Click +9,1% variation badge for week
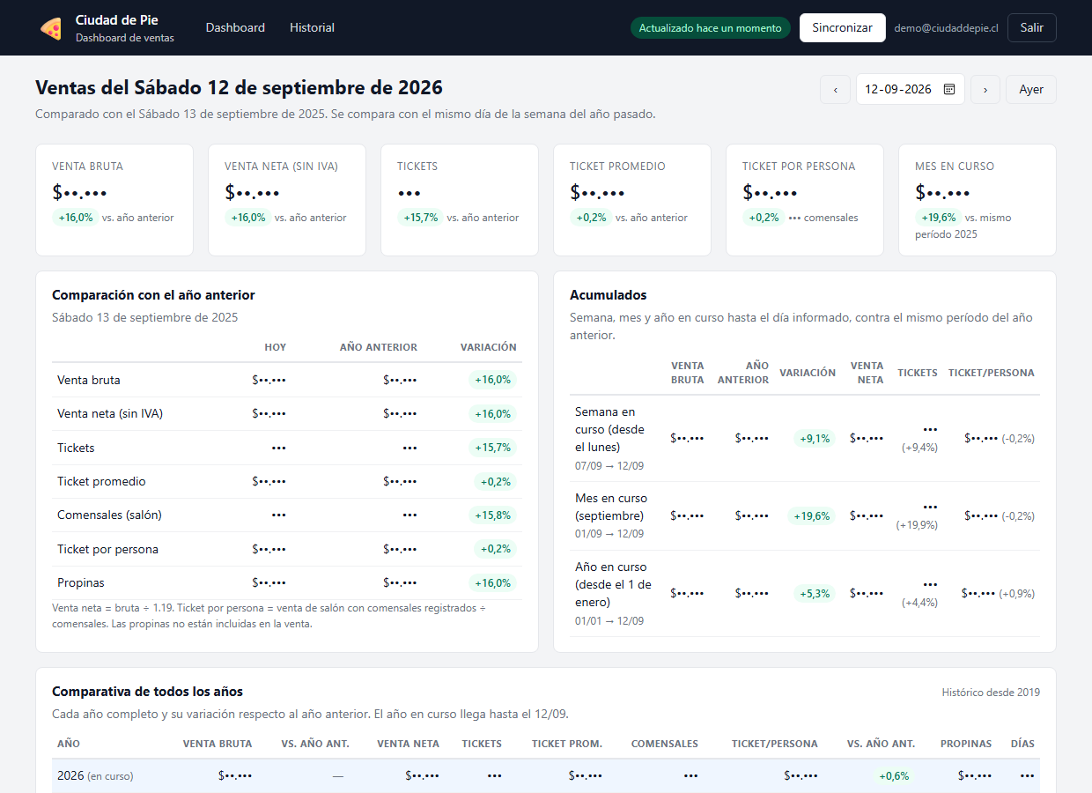The height and width of the screenshot is (793, 1092). click(x=815, y=438)
